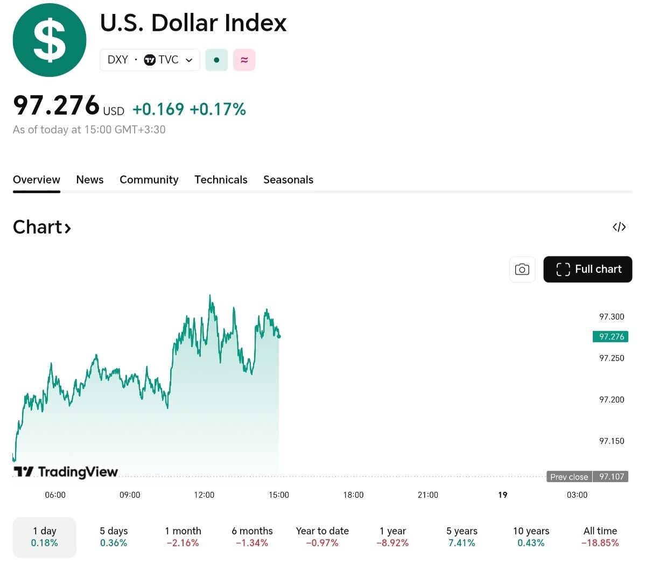
Task: Take a chart snapshot with camera icon
Action: (522, 269)
